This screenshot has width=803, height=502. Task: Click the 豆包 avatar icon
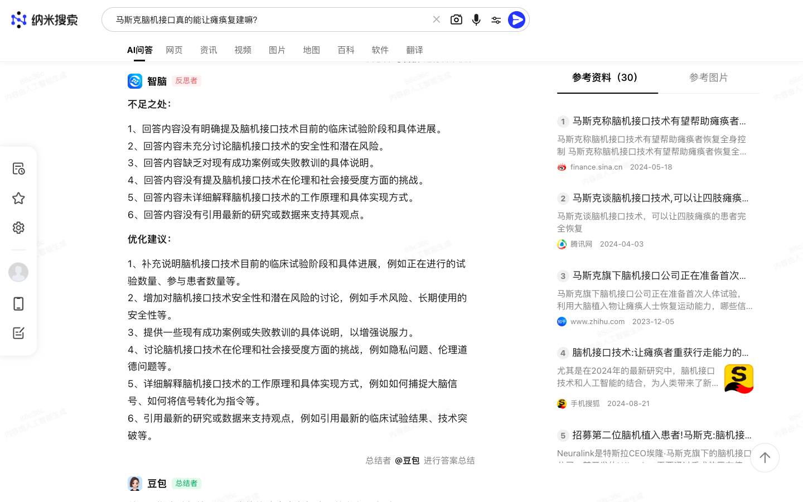(x=135, y=484)
